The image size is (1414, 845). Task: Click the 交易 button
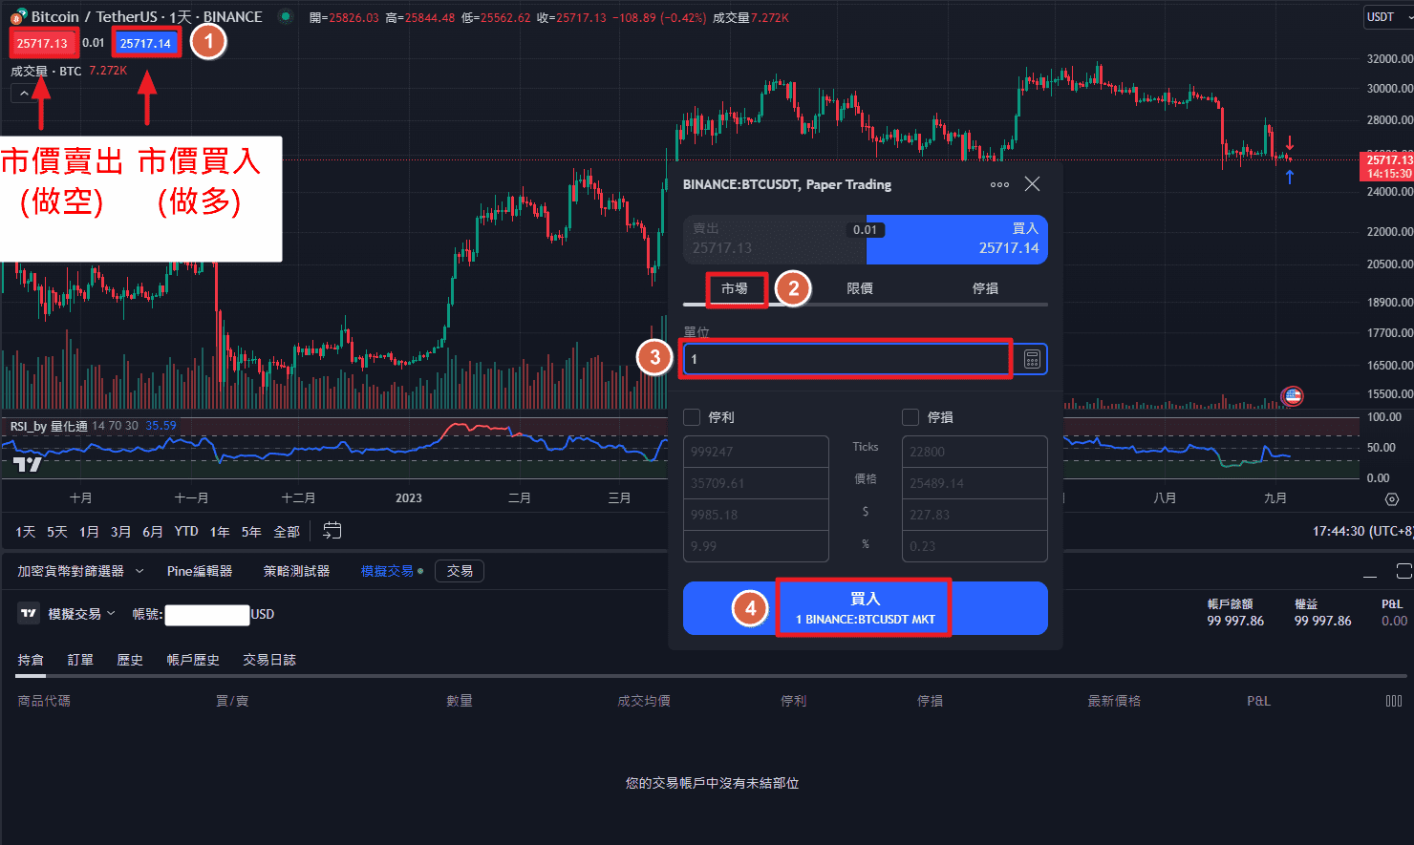460,571
